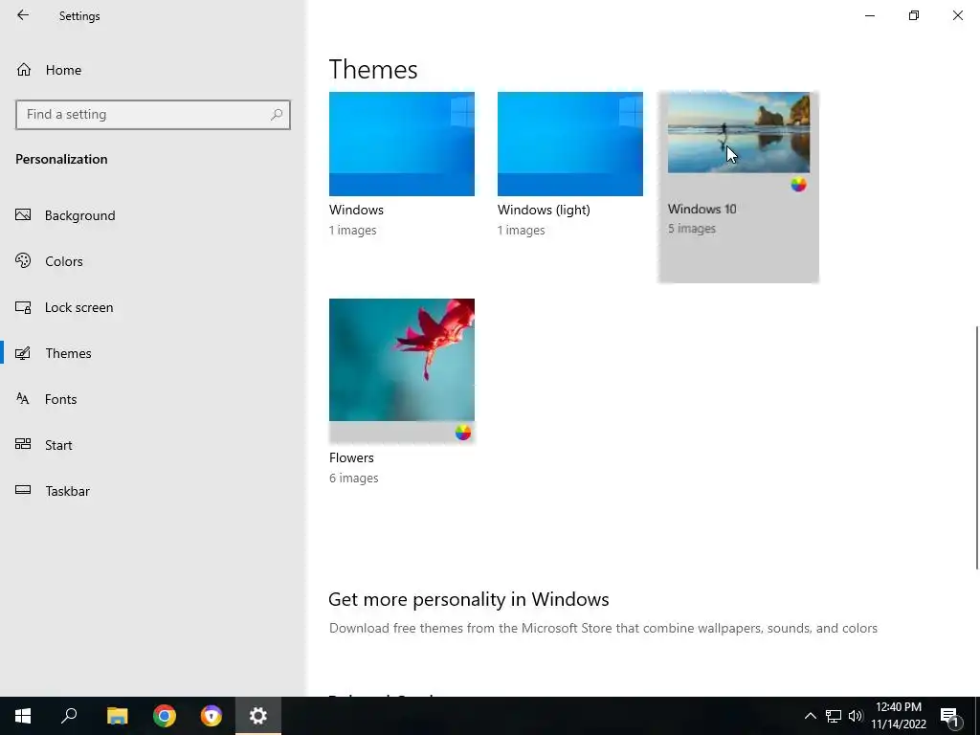
Task: Click 'Get more personality in Windows' heading
Action: 469,599
